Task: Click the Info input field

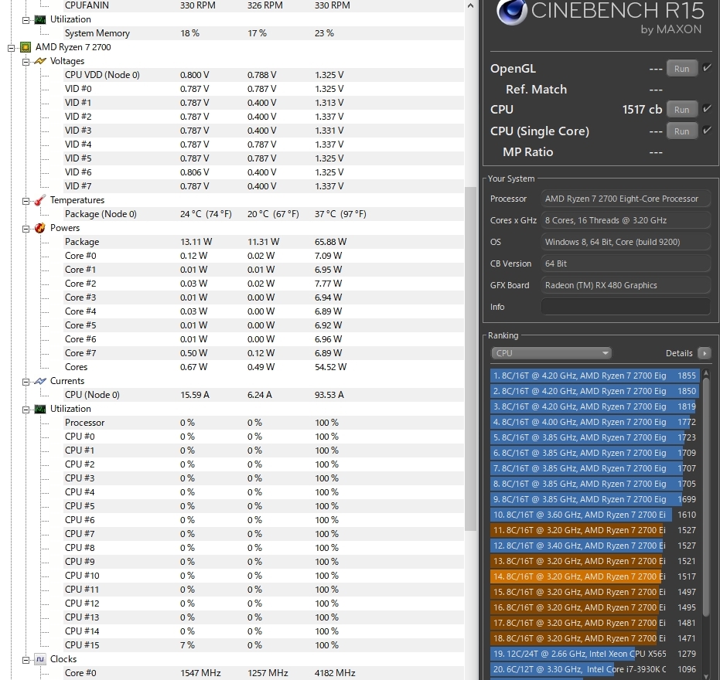Action: point(626,307)
